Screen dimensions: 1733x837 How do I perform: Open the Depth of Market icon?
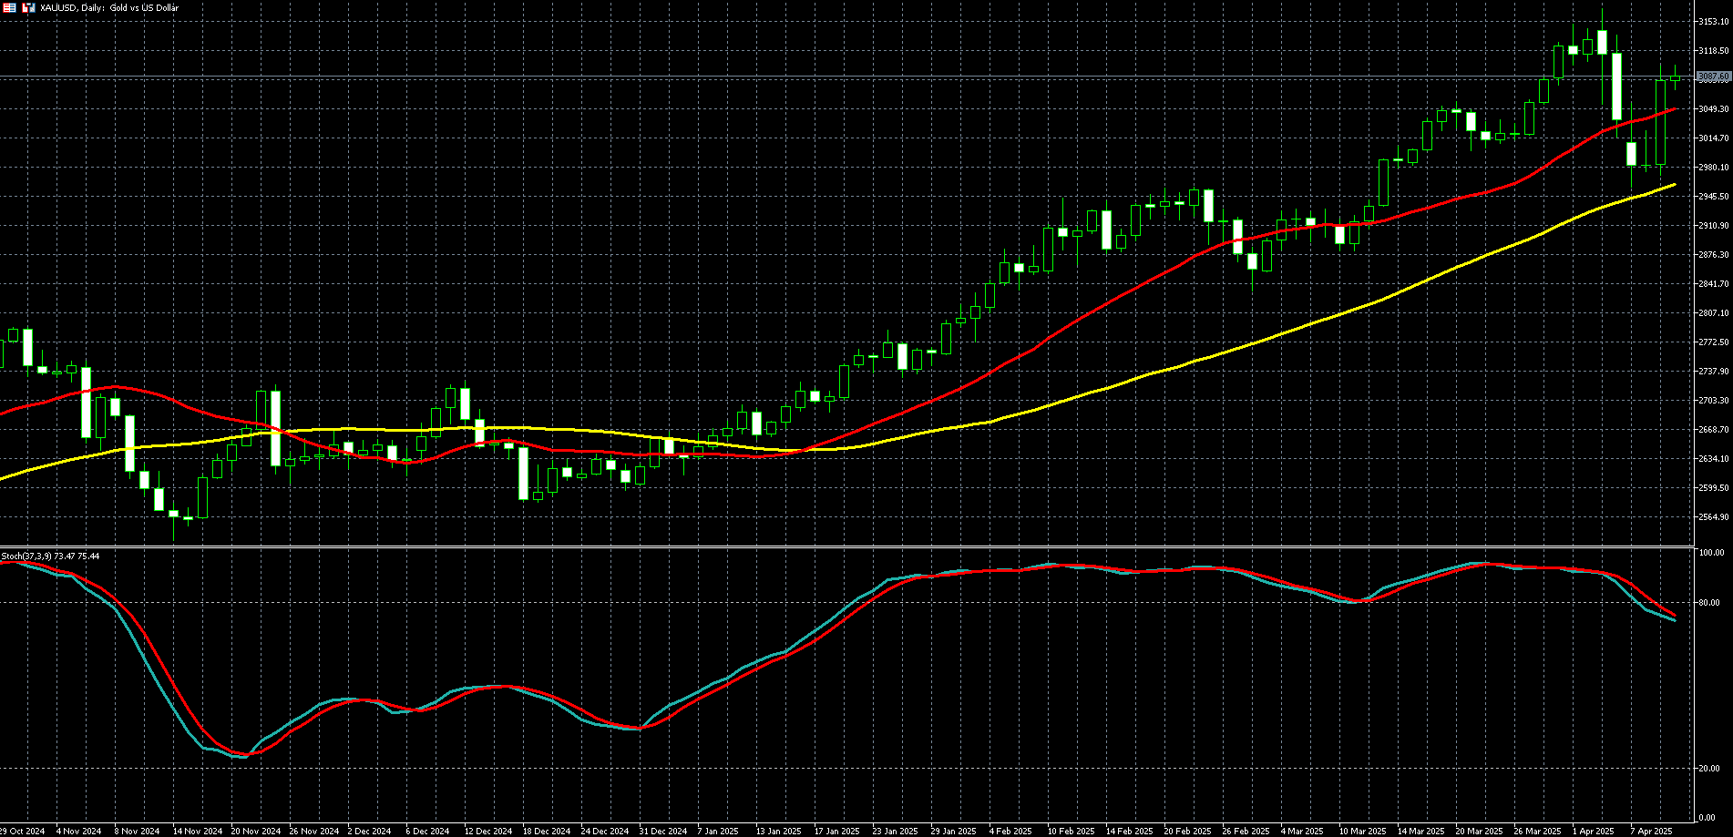coord(10,7)
